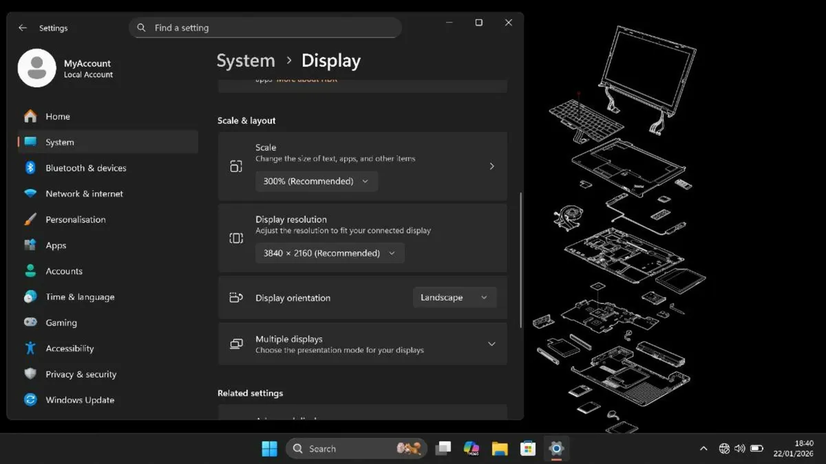Open the Display orientation Landscape dropdown

[454, 297]
